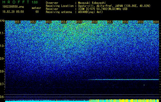161x102 pixels.
Task: Click the 0555 time marker
Action: [x=79, y=22]
